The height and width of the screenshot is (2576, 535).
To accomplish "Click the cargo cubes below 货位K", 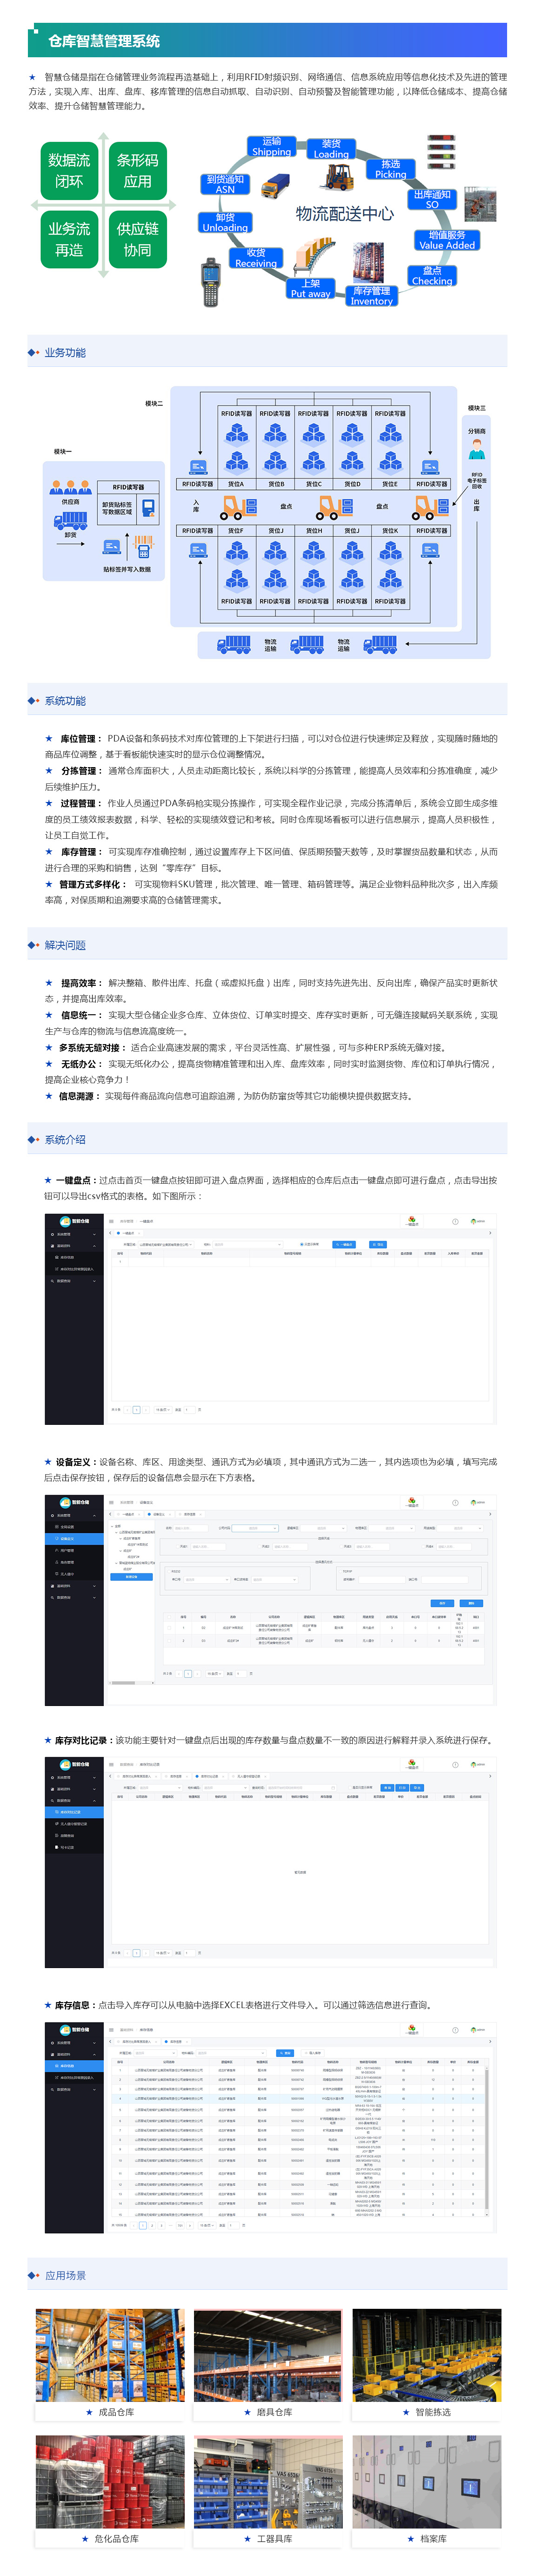I will point(390,566).
